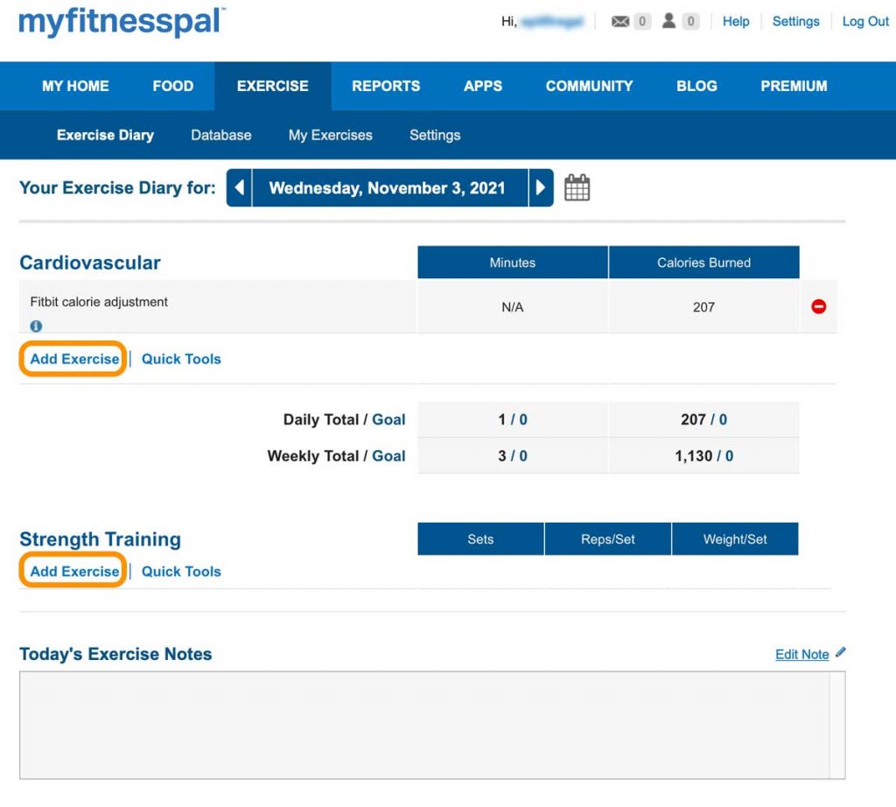Open messages envelope icon
This screenshot has width=896, height=807.
tap(620, 22)
